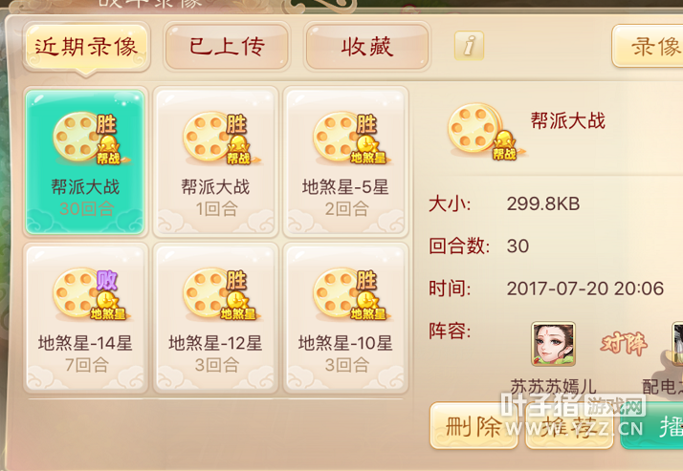This screenshot has height=471, width=683.
Task: Choose the 地煞星-12星 3回合 recording
Action: coord(215,318)
